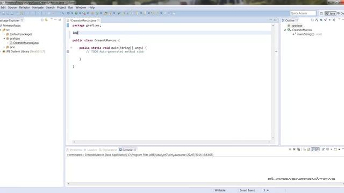344x193 pixels.
Task: Expand the (default package) node
Action: (x=4, y=34)
